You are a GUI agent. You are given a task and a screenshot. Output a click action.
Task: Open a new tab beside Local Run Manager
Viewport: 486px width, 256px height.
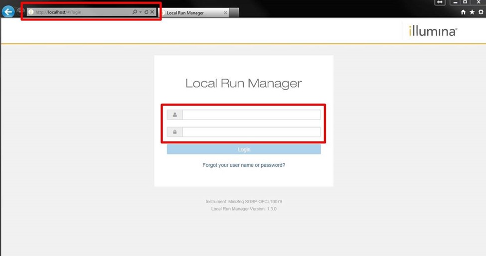pyautogui.click(x=234, y=12)
